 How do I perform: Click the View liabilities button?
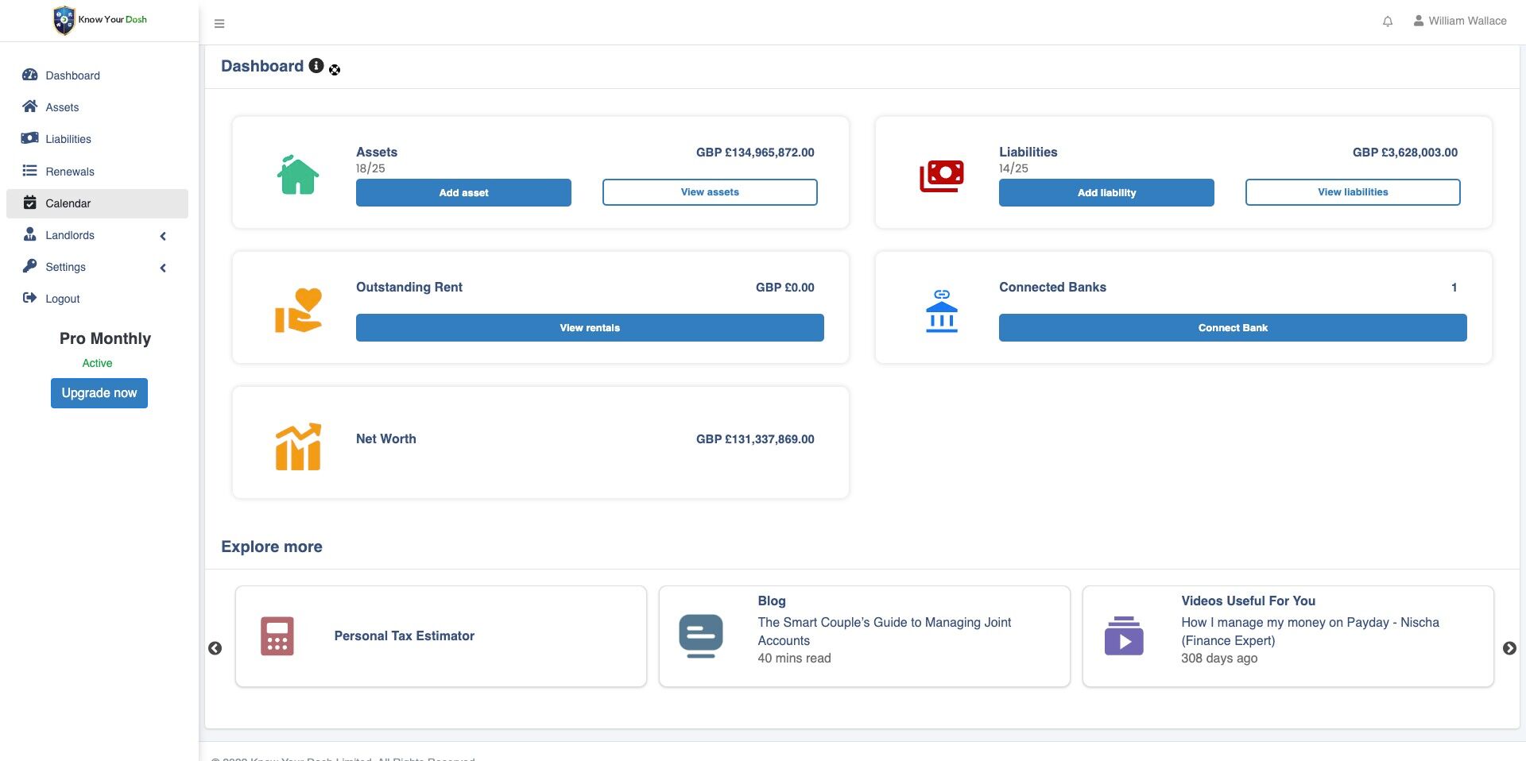tap(1353, 192)
